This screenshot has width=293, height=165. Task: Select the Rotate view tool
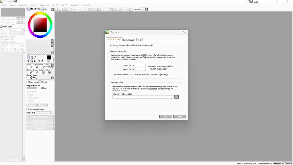click(x=35, y=61)
